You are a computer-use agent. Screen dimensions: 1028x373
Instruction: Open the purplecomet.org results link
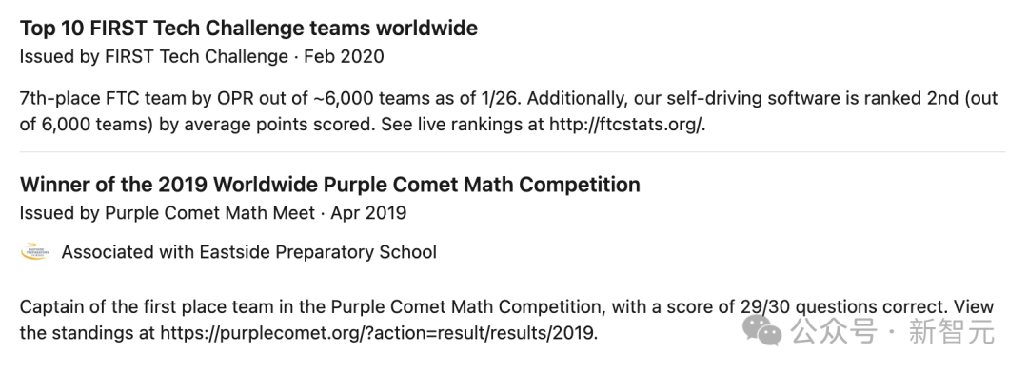click(379, 332)
